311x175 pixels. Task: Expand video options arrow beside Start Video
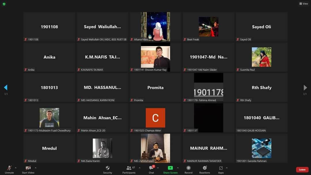click(36, 168)
